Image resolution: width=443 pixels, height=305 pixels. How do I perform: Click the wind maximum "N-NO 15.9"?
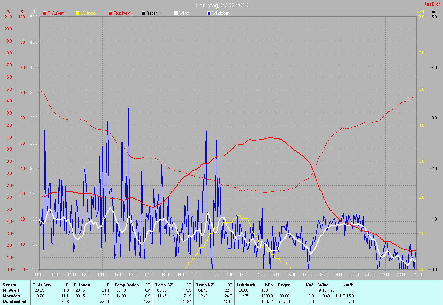(x=345, y=296)
